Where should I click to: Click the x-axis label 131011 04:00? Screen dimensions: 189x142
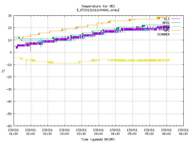pos(98,132)
